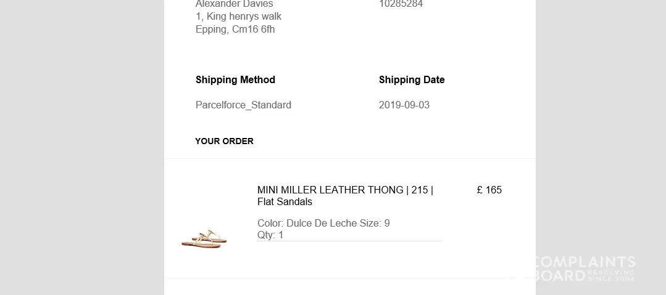Select the 2019-09-03 shipping date value

[x=404, y=105]
